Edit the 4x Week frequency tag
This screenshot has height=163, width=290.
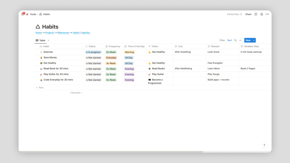111,63
